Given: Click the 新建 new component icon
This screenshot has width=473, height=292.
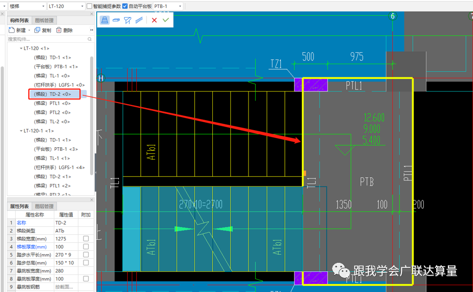Looking at the screenshot, I should point(12,30).
